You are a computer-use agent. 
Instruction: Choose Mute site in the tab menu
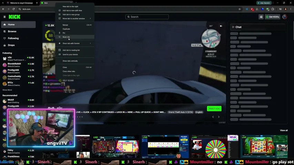pos(75,37)
